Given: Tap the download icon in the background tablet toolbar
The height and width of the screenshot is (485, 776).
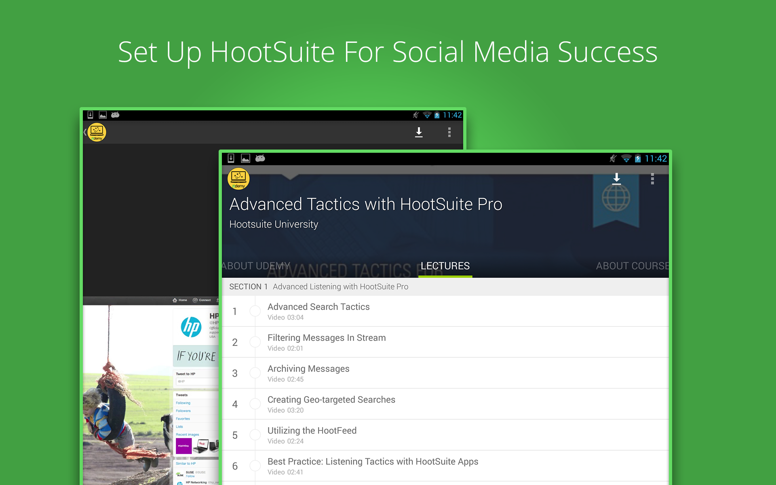Looking at the screenshot, I should [419, 132].
